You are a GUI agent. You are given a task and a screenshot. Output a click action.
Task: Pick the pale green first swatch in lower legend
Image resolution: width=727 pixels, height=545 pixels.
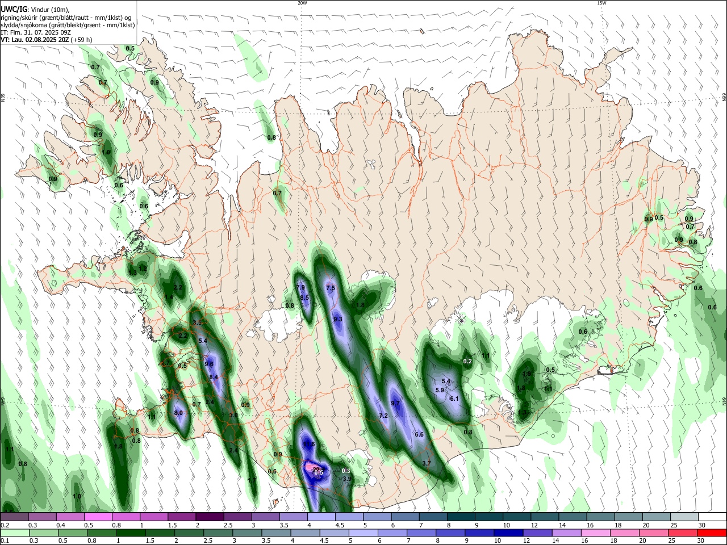coord(14,533)
